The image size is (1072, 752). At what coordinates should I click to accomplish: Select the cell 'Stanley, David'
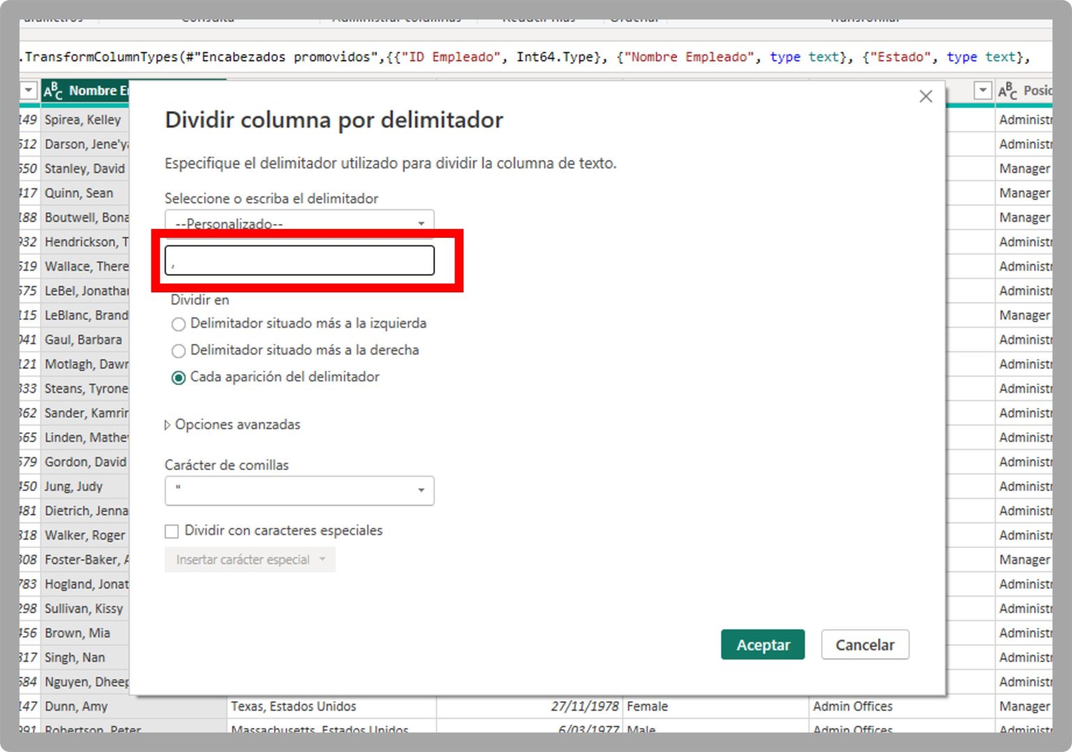(x=84, y=169)
